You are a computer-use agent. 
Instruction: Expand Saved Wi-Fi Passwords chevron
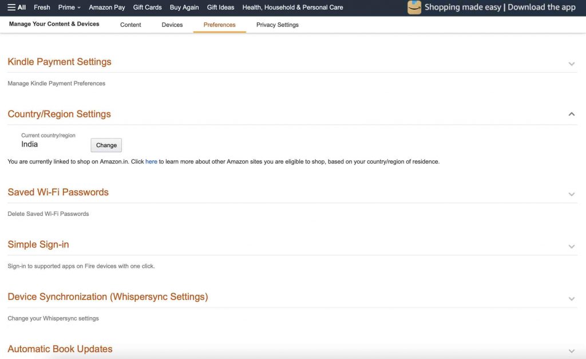click(x=572, y=195)
